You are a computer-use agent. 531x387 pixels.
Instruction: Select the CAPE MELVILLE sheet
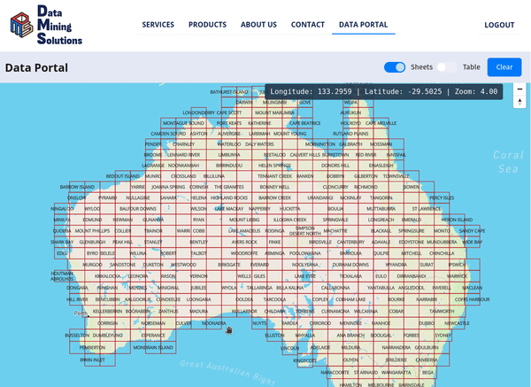point(381,123)
